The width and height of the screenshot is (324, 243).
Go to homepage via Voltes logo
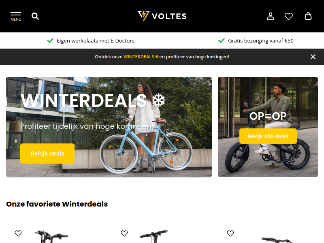tap(162, 16)
